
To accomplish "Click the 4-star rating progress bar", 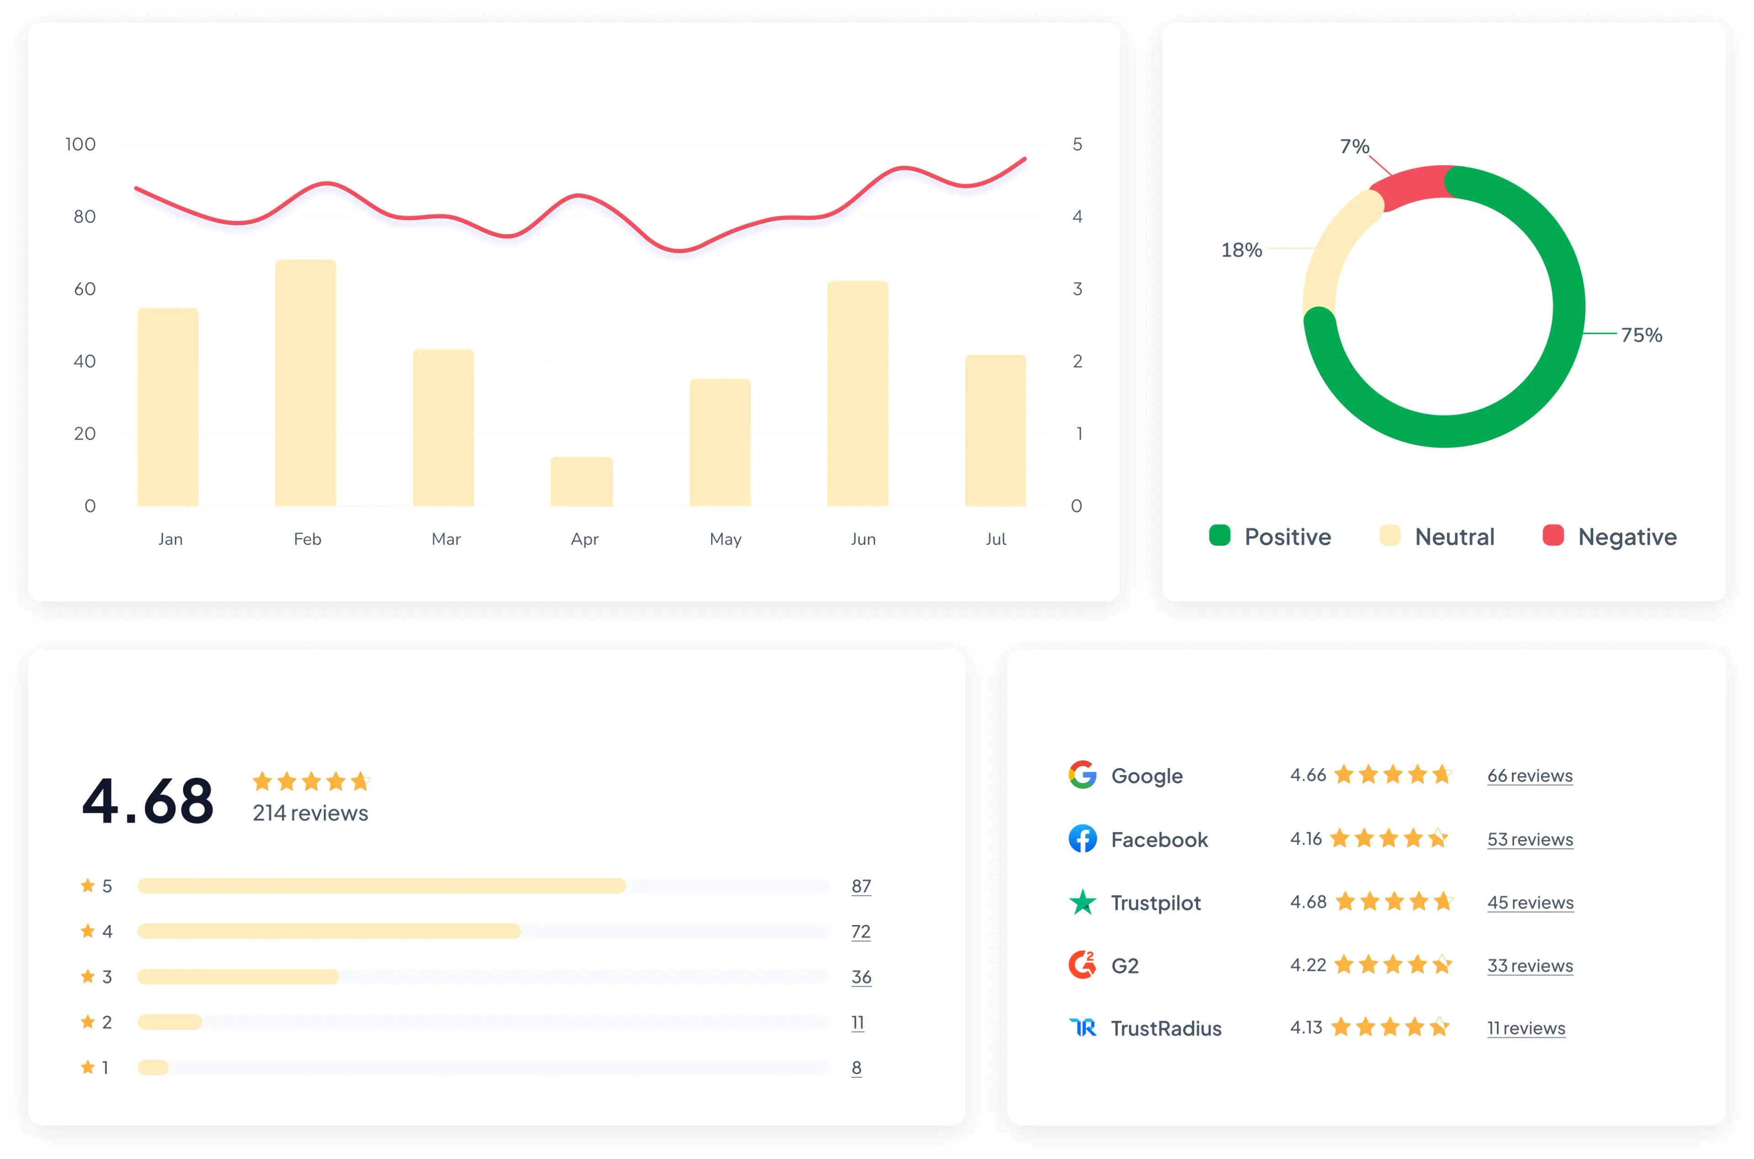I will tap(329, 931).
